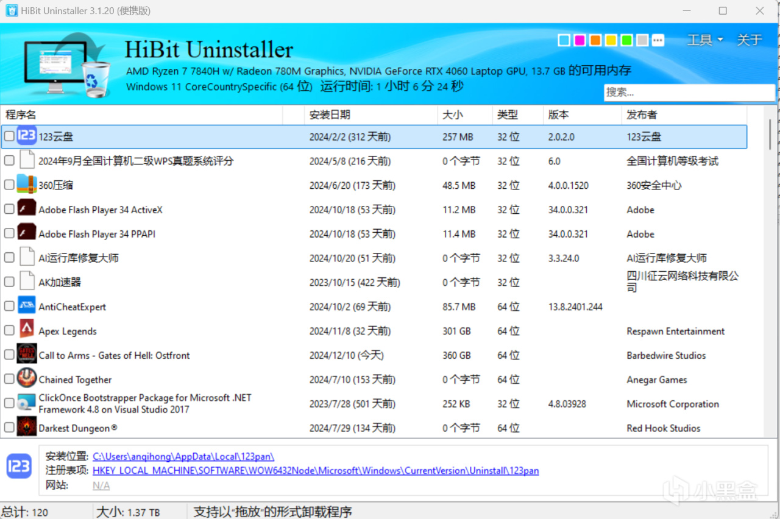Check the 123云盘 checkbox
Viewport: 780px width, 519px height.
pos(9,136)
